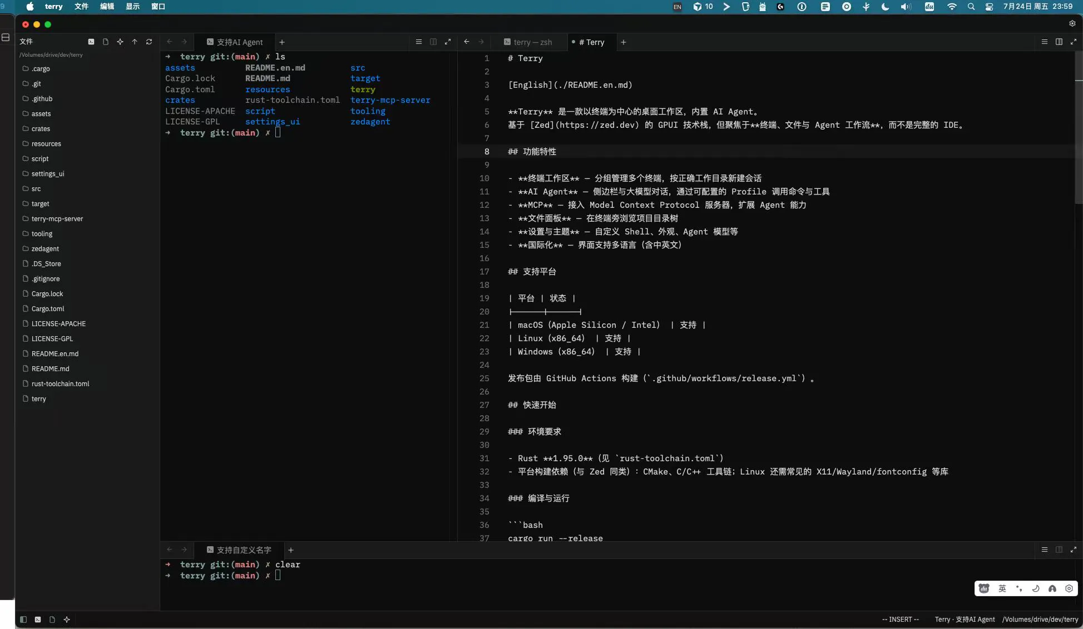The height and width of the screenshot is (629, 1083).
Task: Expand the zedagent folder in the file tree
Action: click(87, 249)
